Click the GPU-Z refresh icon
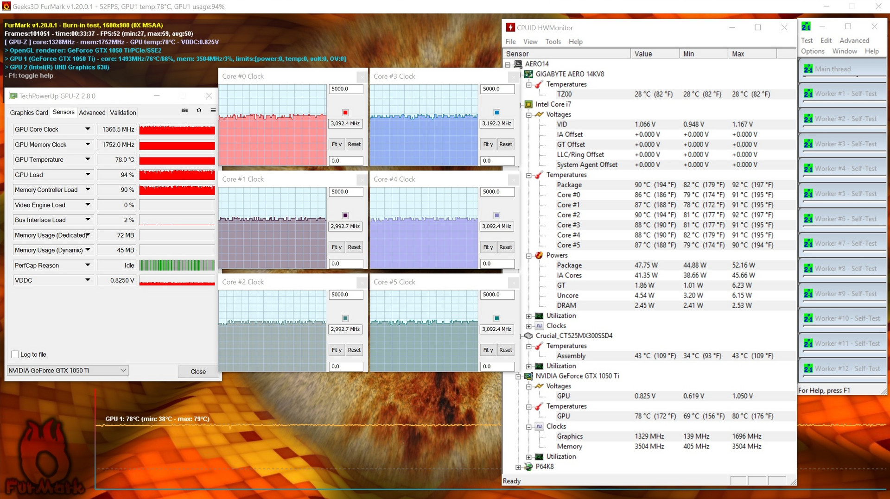Image resolution: width=890 pixels, height=499 pixels. [199, 110]
